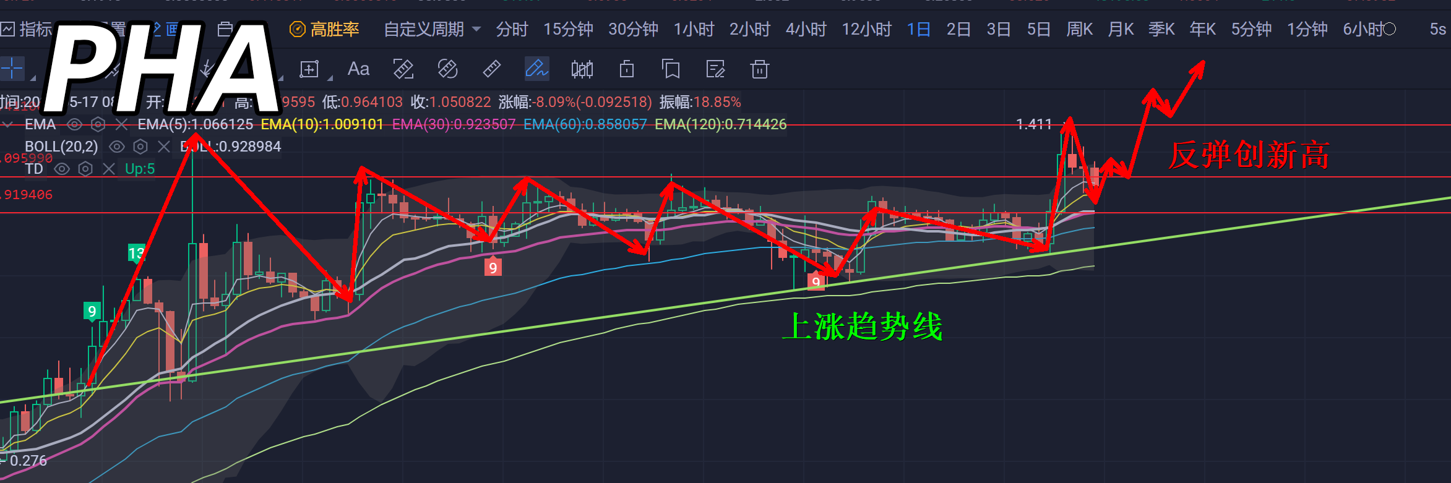Screen dimensions: 1451x483
Task: Click the 0.276 low price label
Action: click(x=28, y=461)
